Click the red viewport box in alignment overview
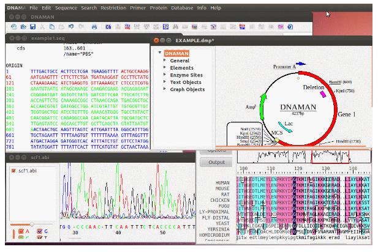Viewport: 378px width, 252px height. click(330, 157)
